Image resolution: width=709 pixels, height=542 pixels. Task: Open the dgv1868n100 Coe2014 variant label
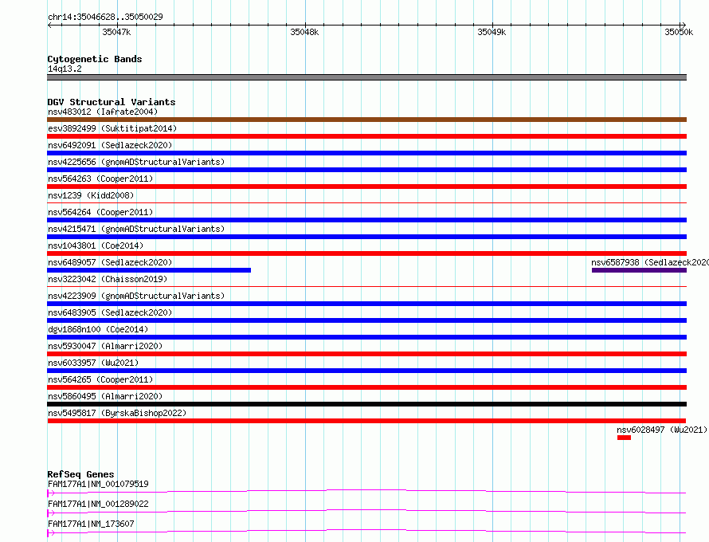98,329
